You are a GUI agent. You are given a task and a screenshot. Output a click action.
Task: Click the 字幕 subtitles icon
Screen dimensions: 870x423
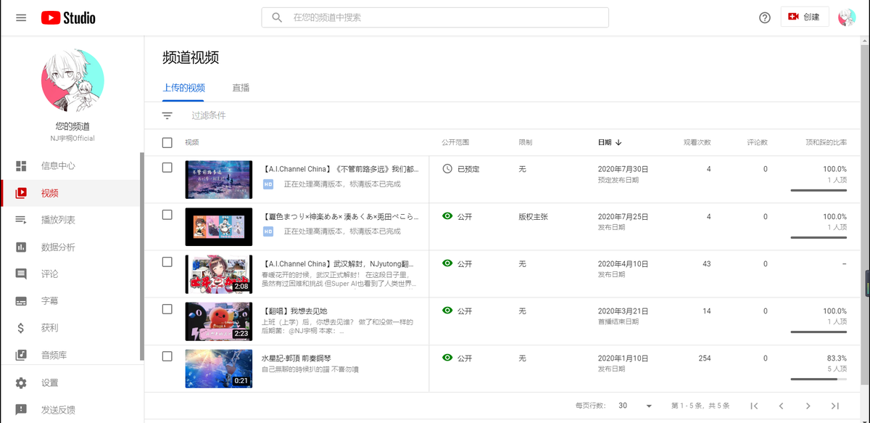point(21,301)
